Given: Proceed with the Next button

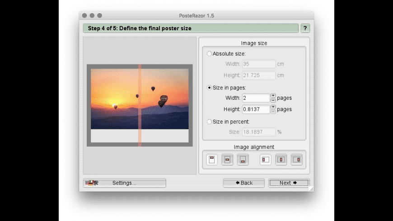Looking at the screenshot, I should tap(289, 183).
